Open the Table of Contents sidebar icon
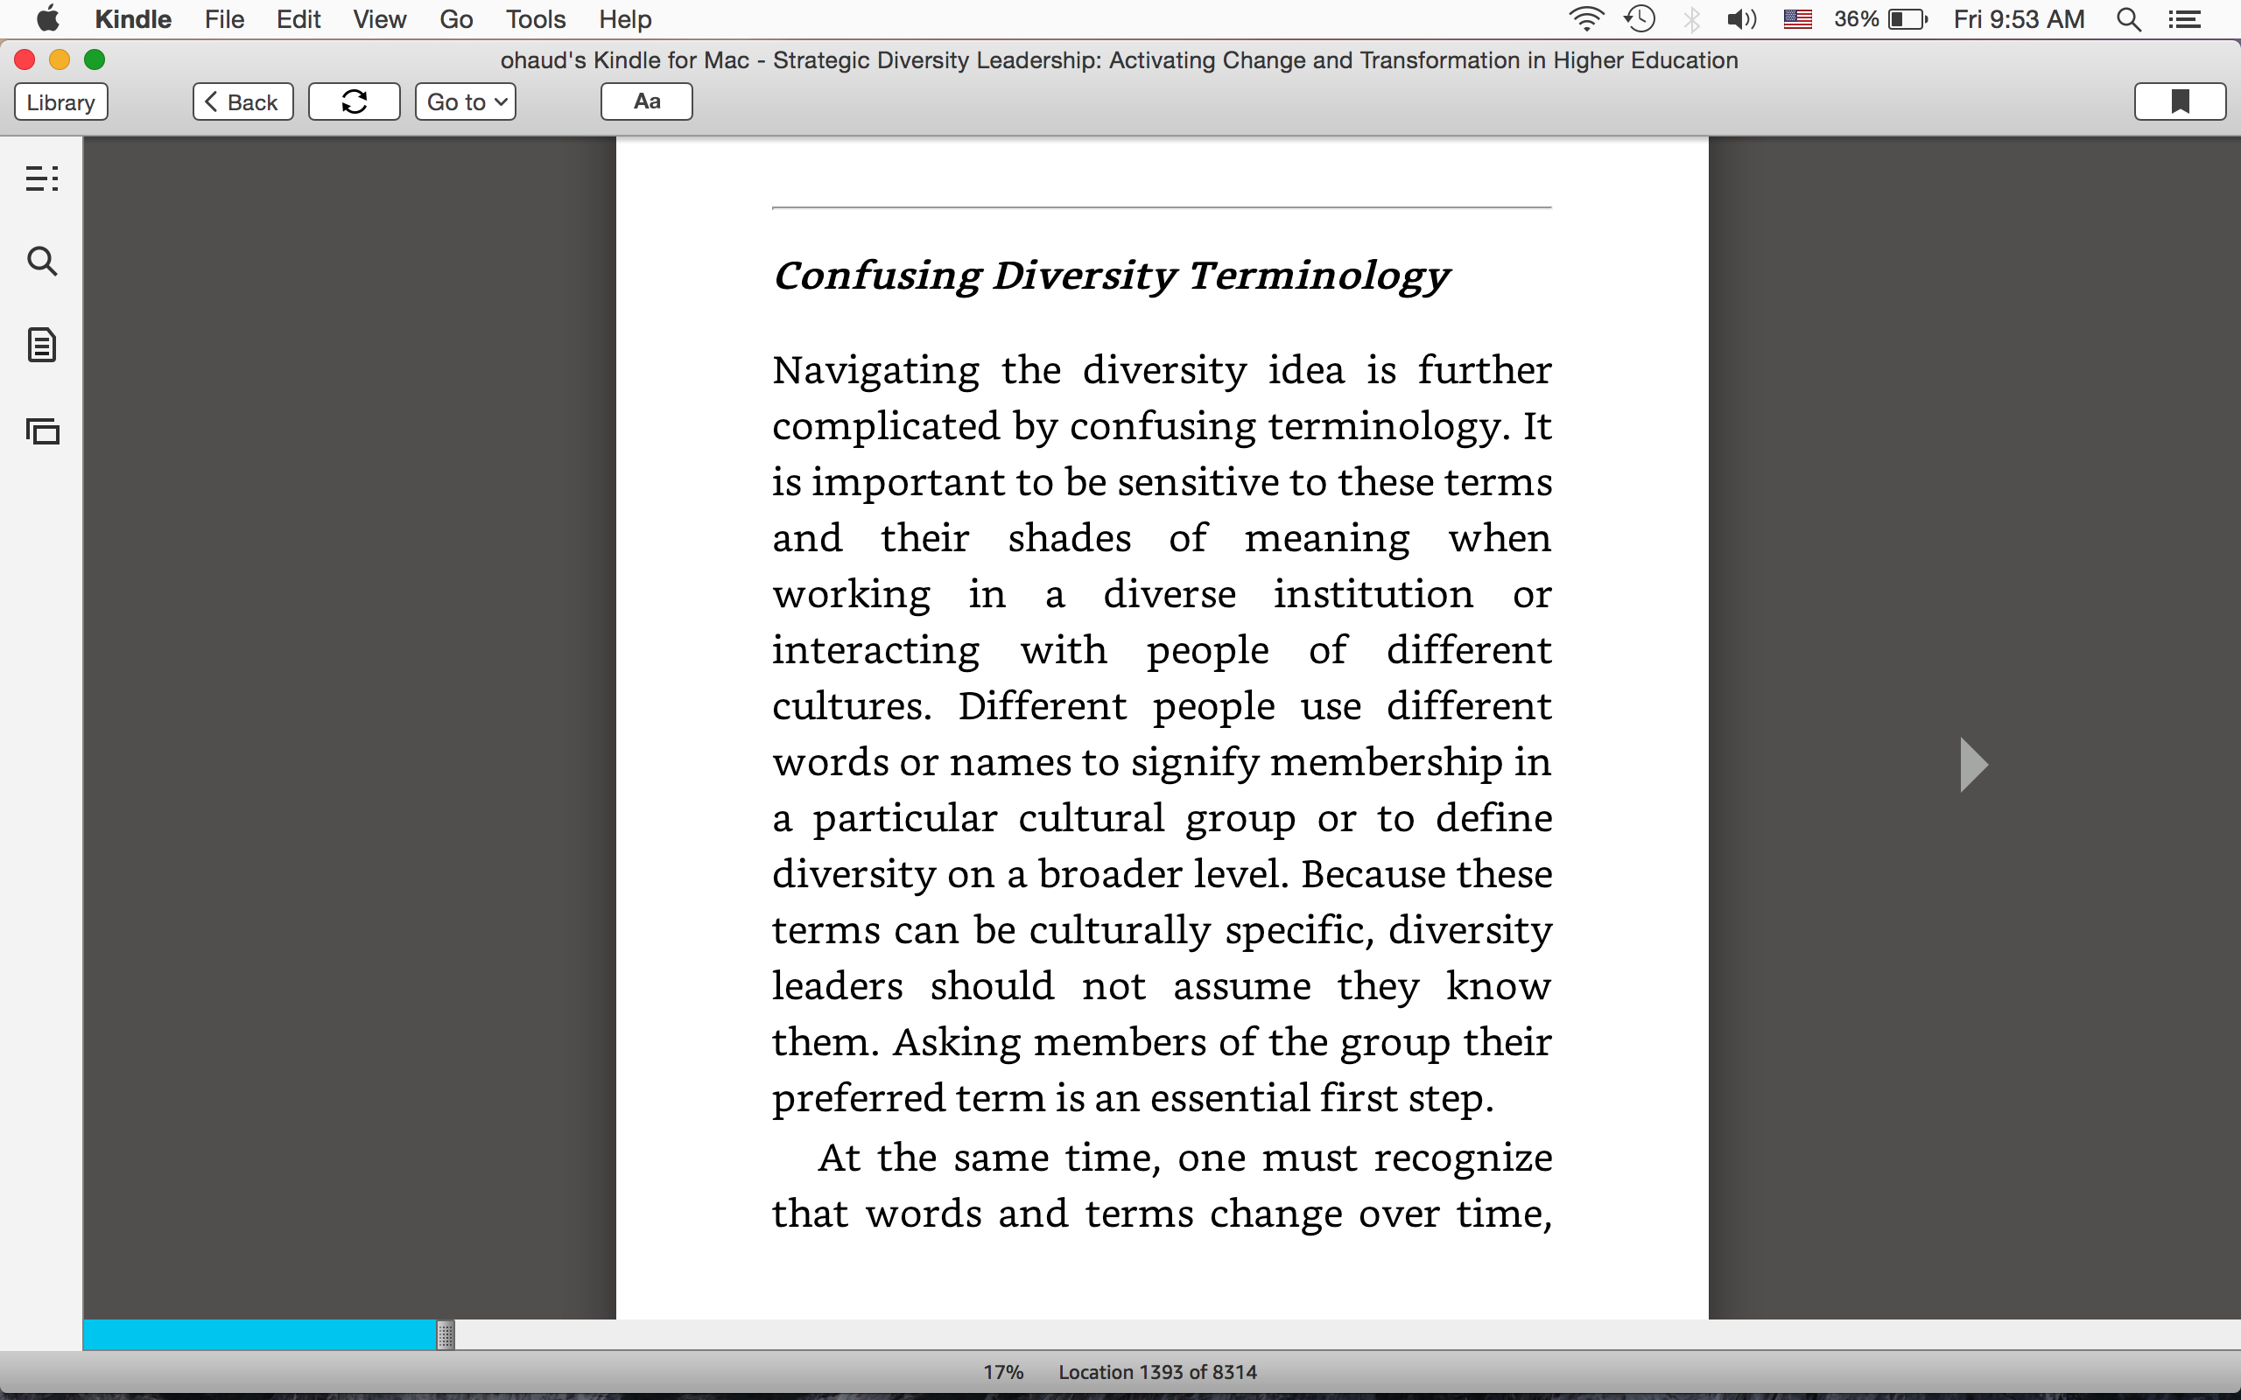The image size is (2241, 1400). point(42,178)
